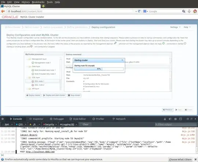Screen dimensions: 198x162
Task: Open the downloads arrow icon
Action: pyautogui.click(x=189, y=11)
